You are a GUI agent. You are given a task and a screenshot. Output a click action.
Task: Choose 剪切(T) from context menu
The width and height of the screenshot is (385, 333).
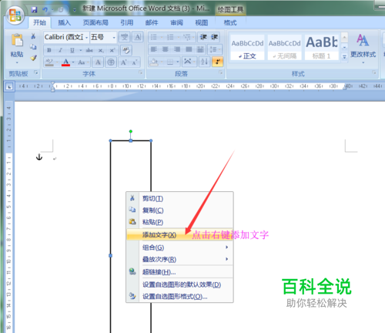coord(179,198)
